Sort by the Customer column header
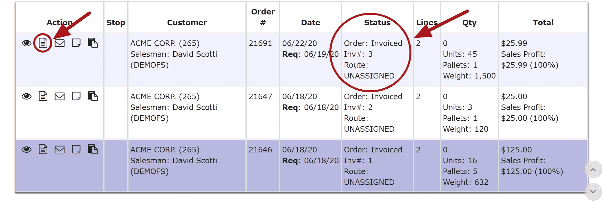The image size is (603, 202). [x=187, y=23]
